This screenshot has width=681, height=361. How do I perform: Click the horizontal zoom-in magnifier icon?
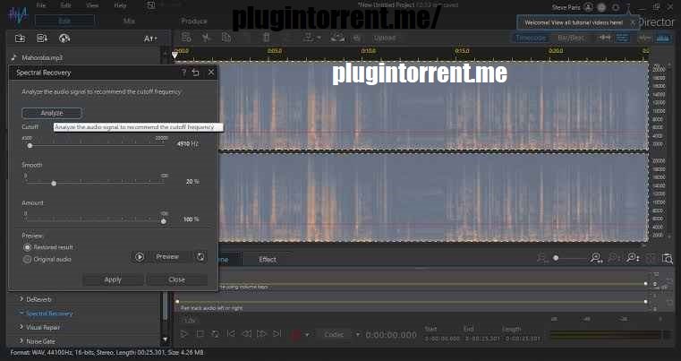[596, 258]
